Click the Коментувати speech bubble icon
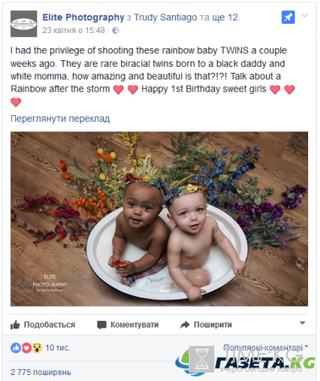 (x=102, y=325)
